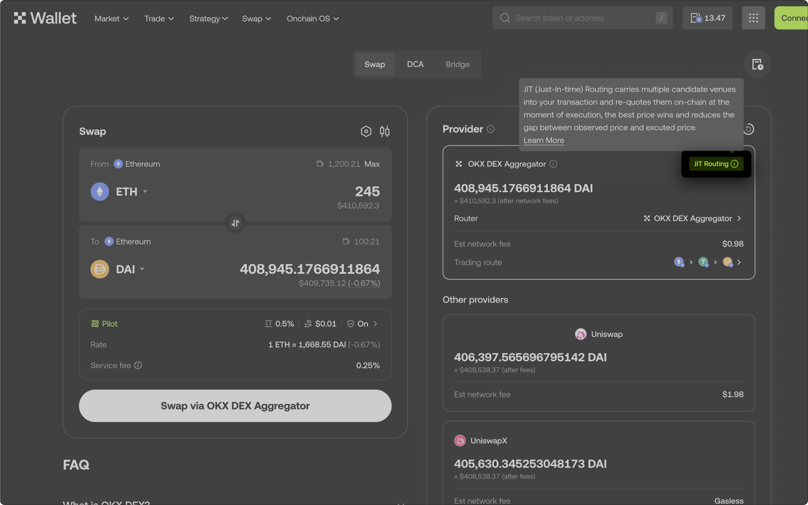Expand the Pilot settings chevron

[x=375, y=324]
